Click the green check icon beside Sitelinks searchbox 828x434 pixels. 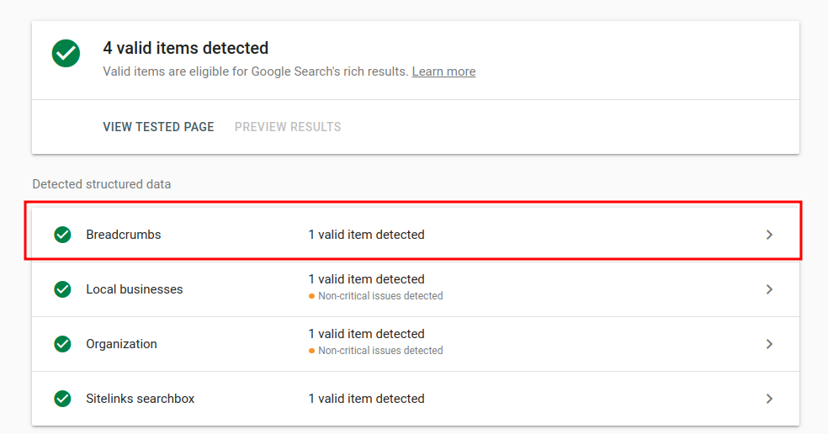pyautogui.click(x=62, y=399)
